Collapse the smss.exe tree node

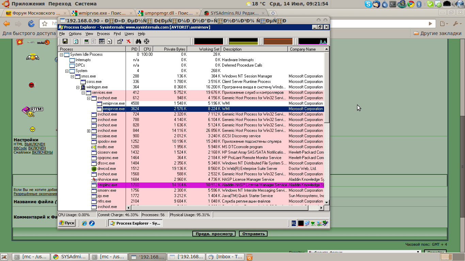(x=73, y=76)
